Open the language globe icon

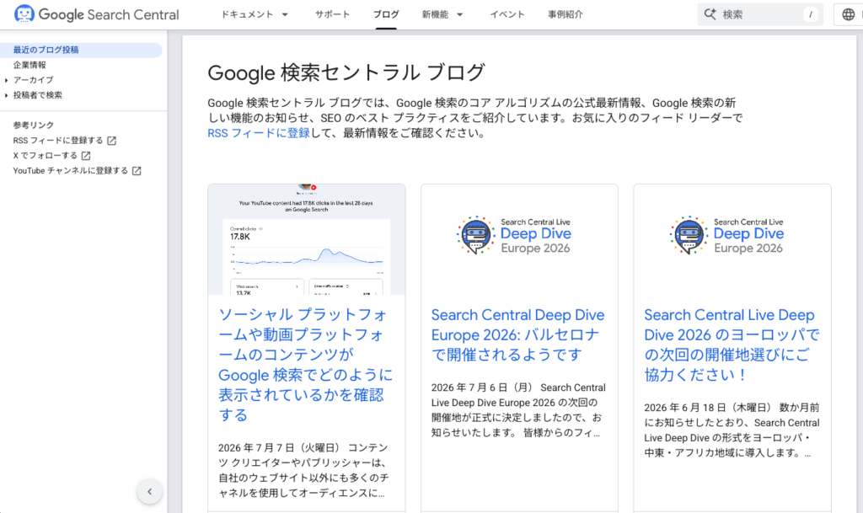(x=848, y=14)
